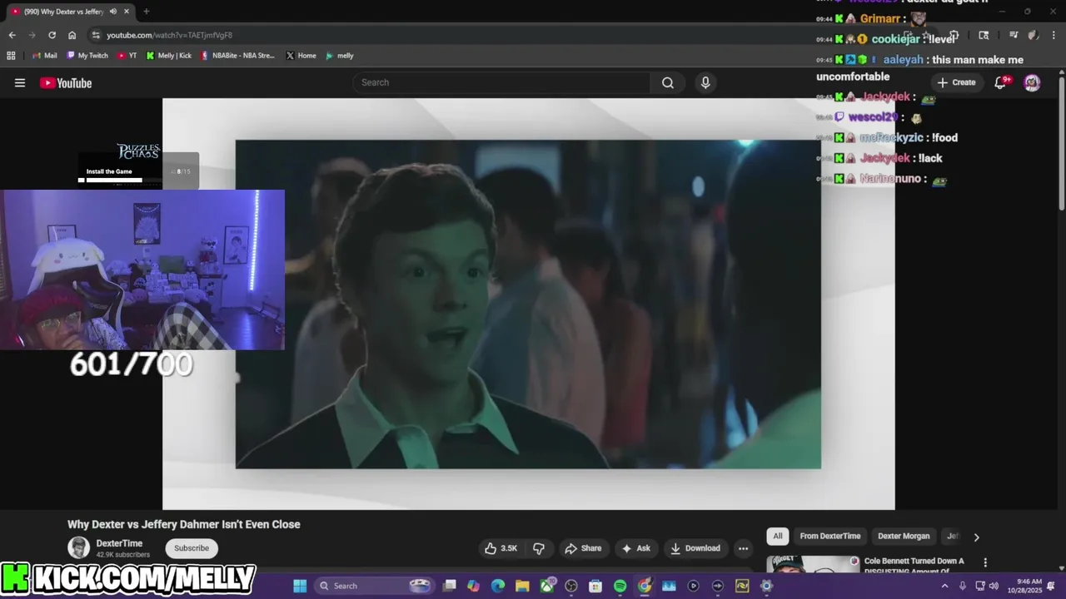Click the video title text
1066x599 pixels.
tap(184, 524)
